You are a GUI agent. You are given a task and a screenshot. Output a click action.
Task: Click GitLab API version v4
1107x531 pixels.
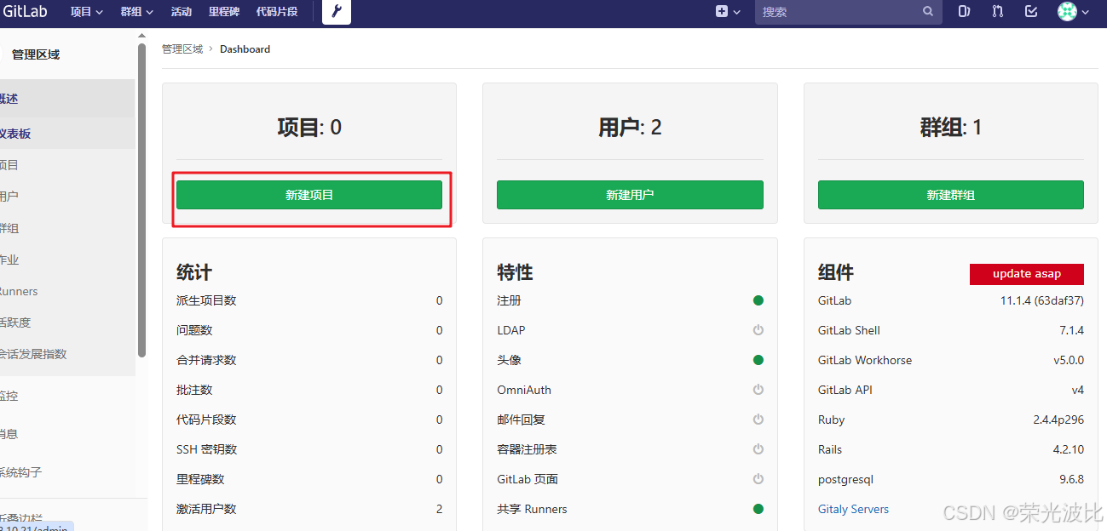pyautogui.click(x=1077, y=390)
